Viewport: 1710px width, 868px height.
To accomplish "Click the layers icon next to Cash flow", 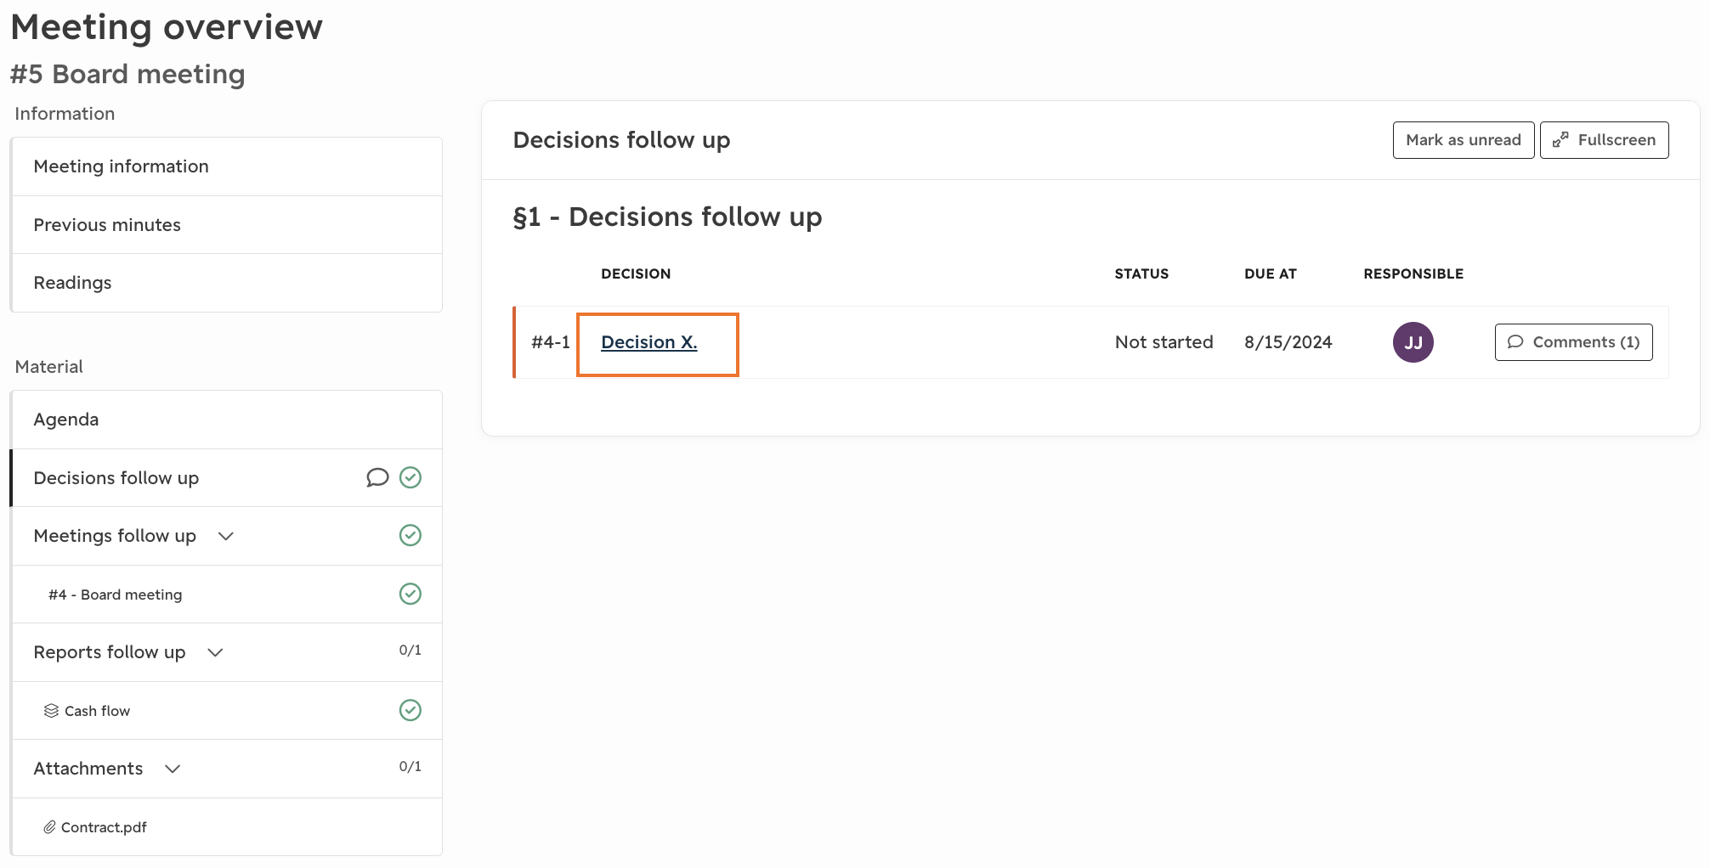I will 51,711.
